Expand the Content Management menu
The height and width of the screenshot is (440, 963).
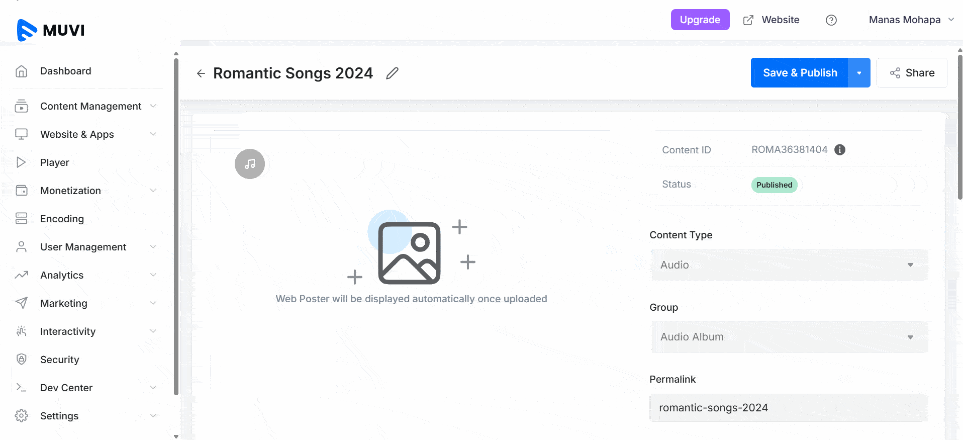pyautogui.click(x=90, y=106)
